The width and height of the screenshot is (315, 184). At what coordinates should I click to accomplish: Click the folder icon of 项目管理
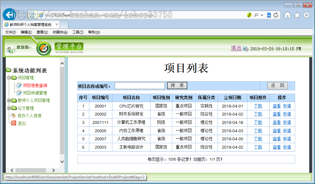[x=14, y=78]
